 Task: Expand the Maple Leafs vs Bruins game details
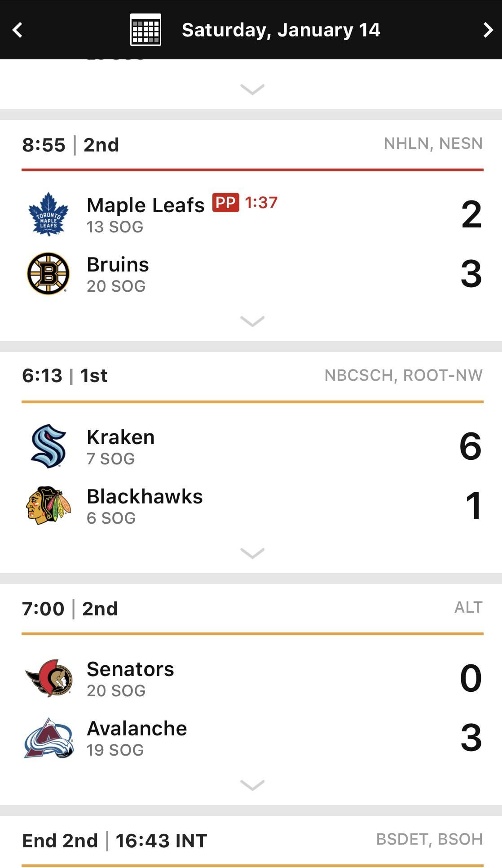(x=252, y=321)
